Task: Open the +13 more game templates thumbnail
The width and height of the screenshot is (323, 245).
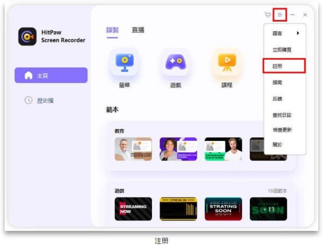Action: (268, 209)
